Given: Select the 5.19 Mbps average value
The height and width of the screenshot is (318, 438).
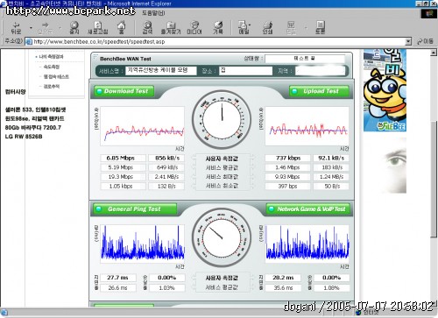Looking at the screenshot, I should tap(123, 167).
